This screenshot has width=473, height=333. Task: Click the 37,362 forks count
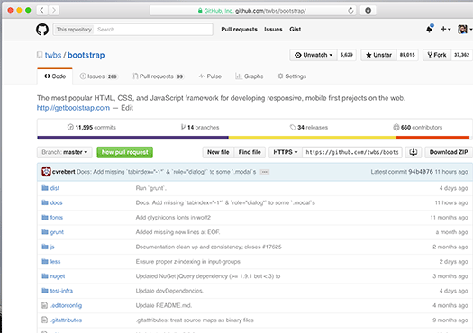[x=461, y=55]
